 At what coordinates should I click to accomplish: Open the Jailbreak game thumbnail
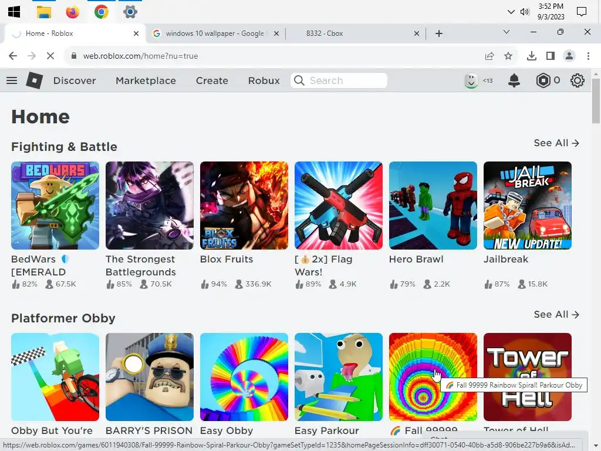528,206
